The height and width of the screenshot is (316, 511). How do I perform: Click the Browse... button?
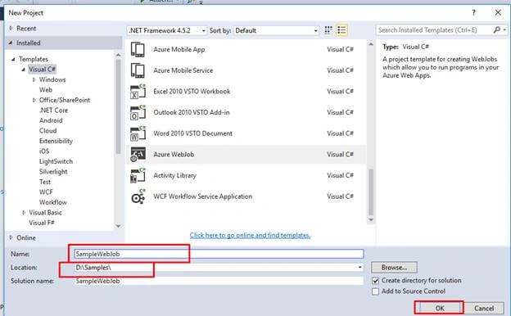point(394,268)
